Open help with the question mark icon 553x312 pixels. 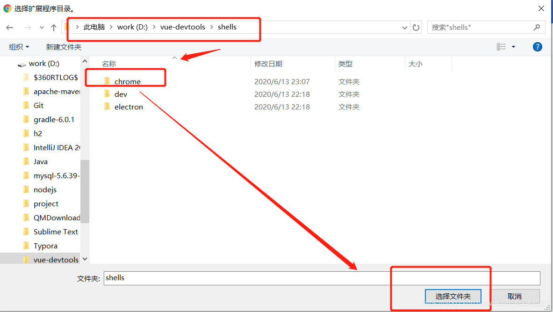538,47
